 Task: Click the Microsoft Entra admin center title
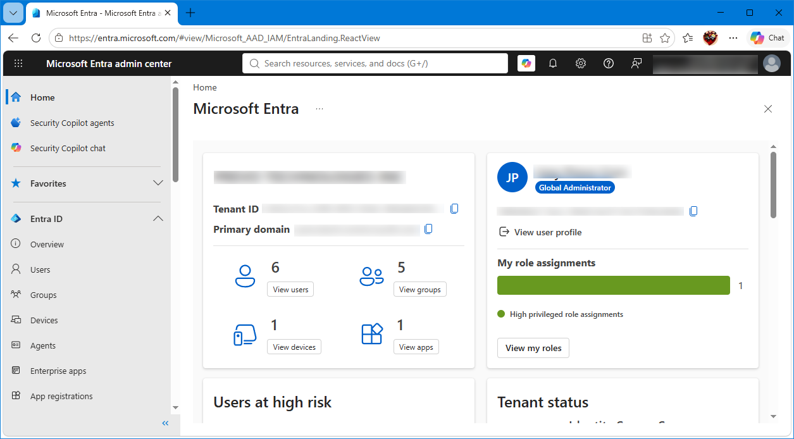(109, 63)
